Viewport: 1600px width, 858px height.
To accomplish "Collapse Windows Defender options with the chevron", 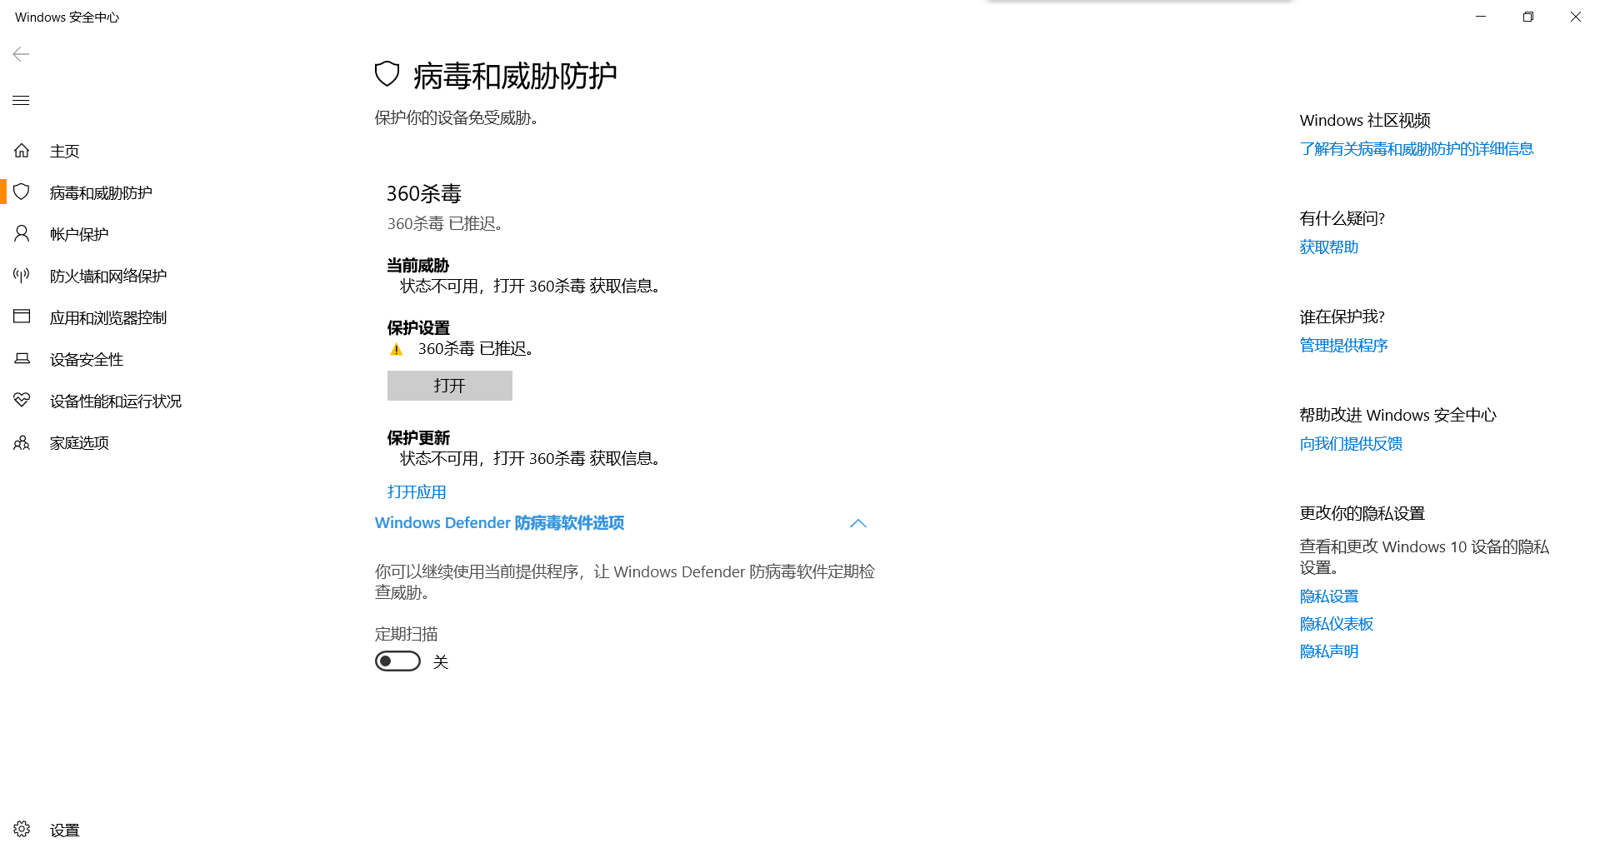I will click(858, 523).
